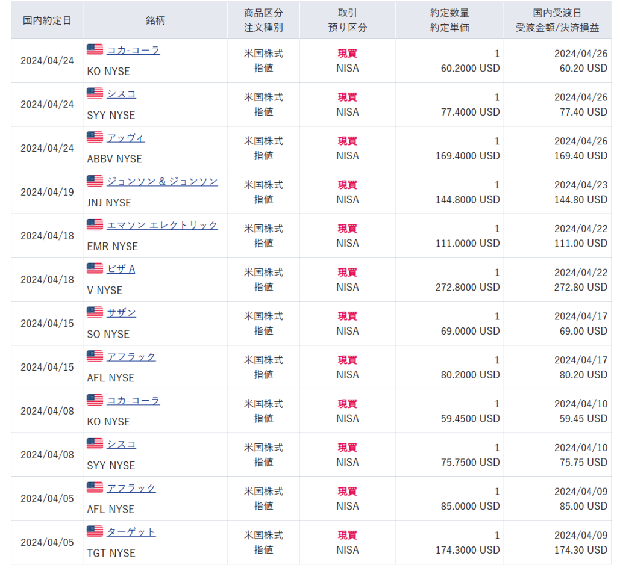The height and width of the screenshot is (571, 617).
Task: Click NISA in the TGT row
Action: pos(348,550)
